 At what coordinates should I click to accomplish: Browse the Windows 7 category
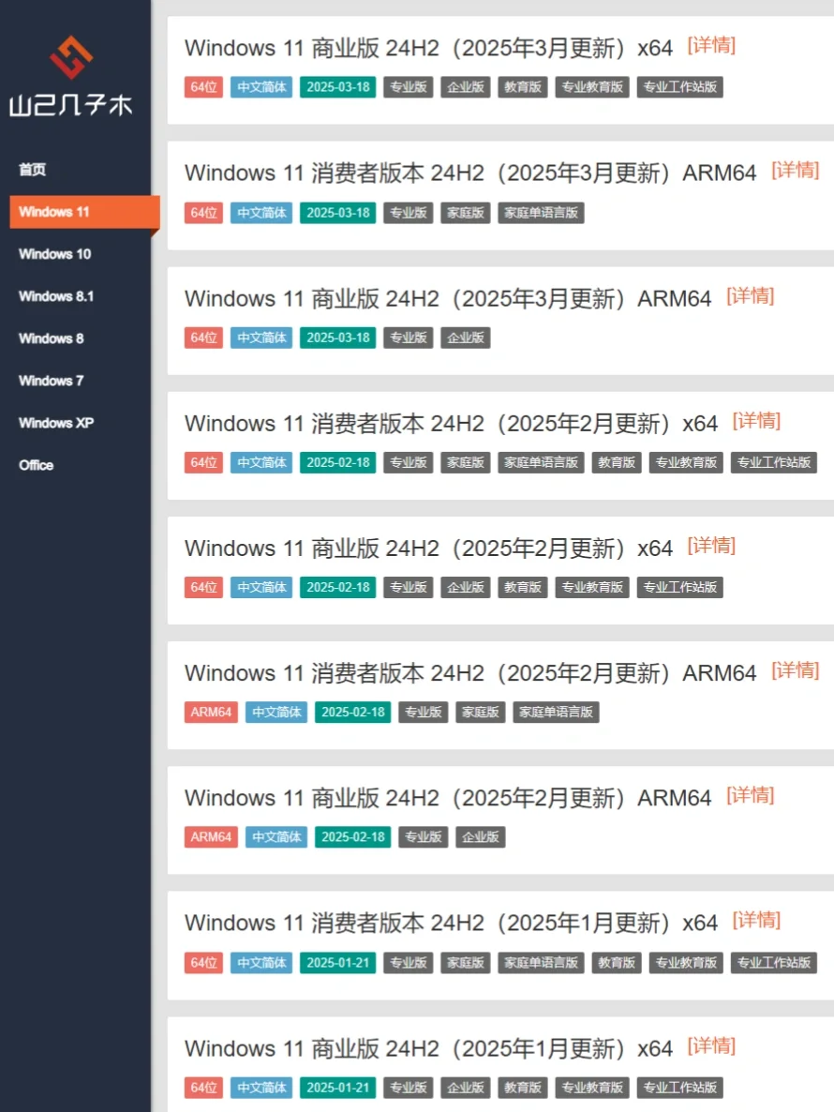click(x=51, y=381)
